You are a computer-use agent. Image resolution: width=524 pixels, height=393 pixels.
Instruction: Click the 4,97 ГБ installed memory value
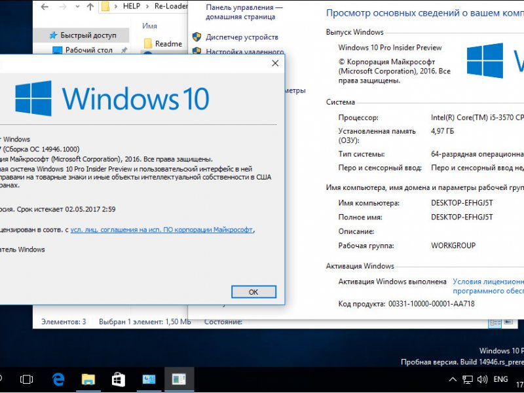coord(443,131)
